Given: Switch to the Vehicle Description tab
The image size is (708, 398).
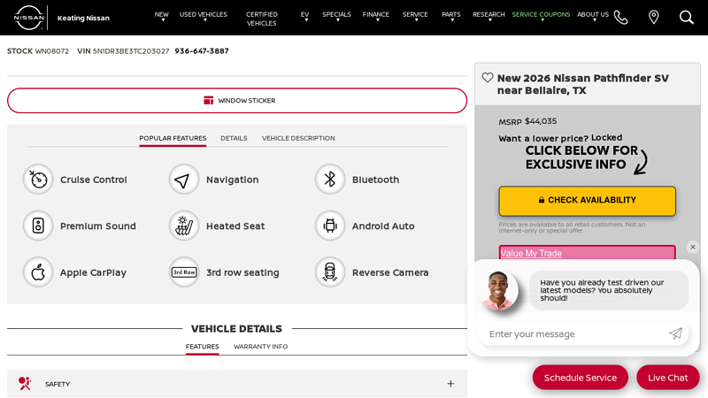Looking at the screenshot, I should [x=298, y=138].
